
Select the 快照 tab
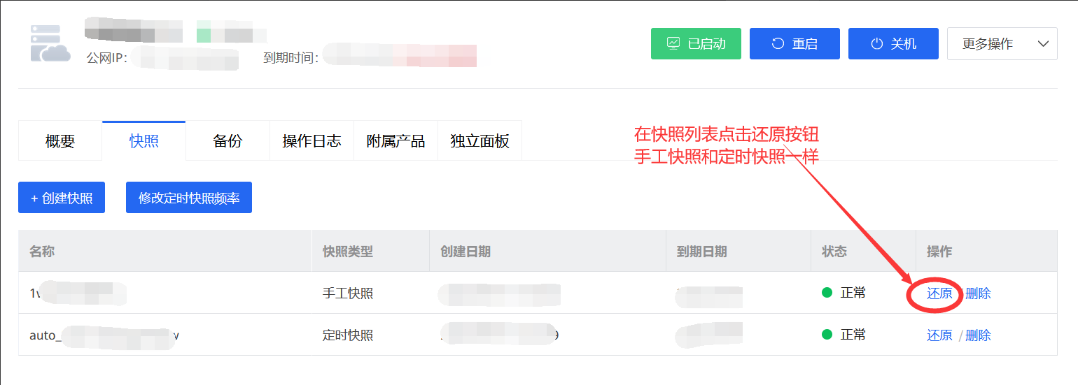[x=144, y=141]
